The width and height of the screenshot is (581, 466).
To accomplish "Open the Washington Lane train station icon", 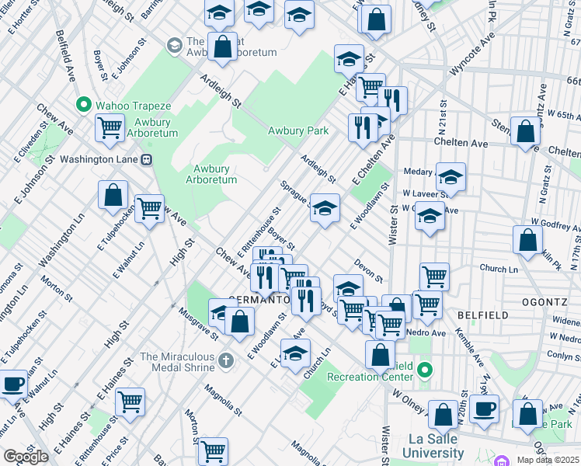I will click(147, 160).
